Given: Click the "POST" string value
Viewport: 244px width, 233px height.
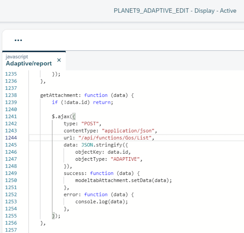Looking at the screenshot, I should pyautogui.click(x=90, y=123).
